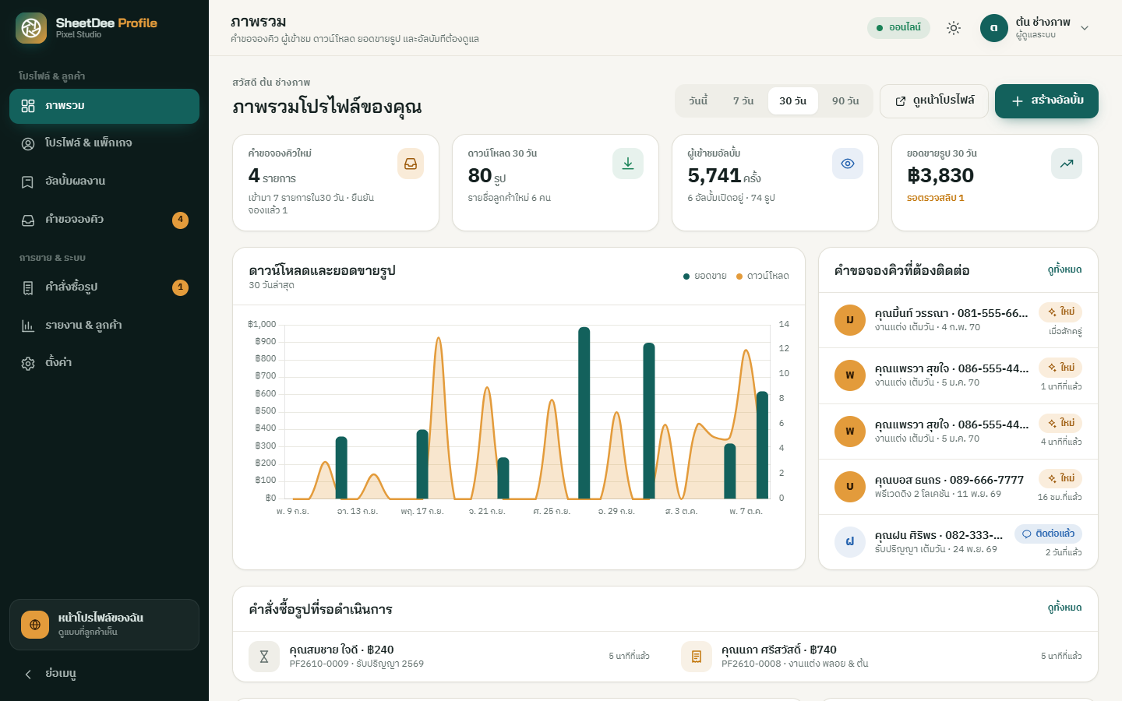The width and height of the screenshot is (1122, 701).
Task: Collapse the sidebar with ย่อเมนู
Action: pos(104,674)
